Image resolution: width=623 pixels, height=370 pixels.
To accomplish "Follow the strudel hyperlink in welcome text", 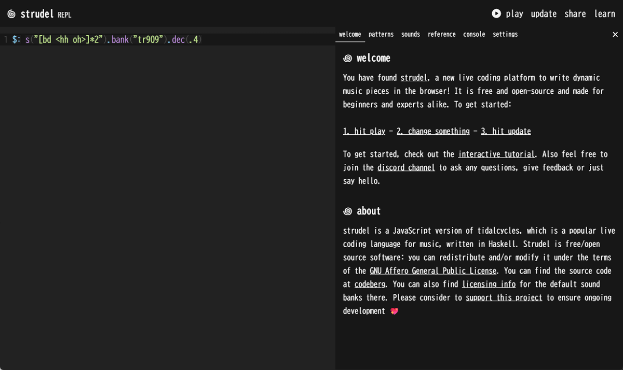I will [x=413, y=78].
